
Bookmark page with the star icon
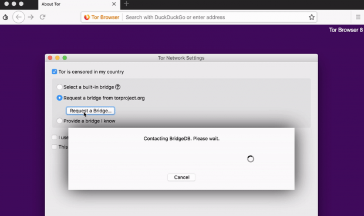312,17
